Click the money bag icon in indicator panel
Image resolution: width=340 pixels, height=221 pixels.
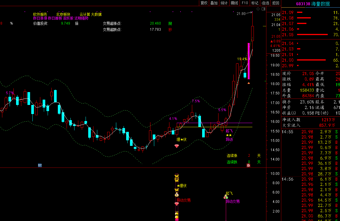pyautogui.click(x=176, y=194)
